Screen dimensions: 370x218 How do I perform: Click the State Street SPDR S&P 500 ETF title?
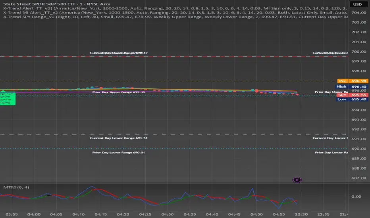(57, 4)
